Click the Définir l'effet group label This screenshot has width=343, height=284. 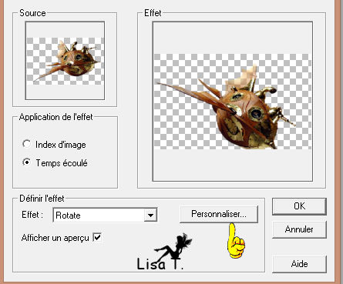point(42,199)
